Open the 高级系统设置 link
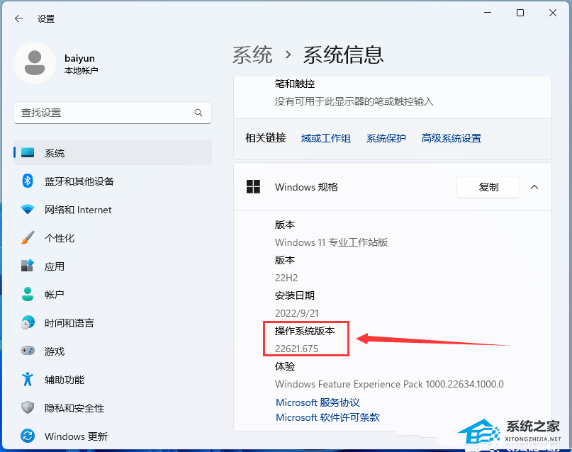The image size is (572, 452). 452,138
